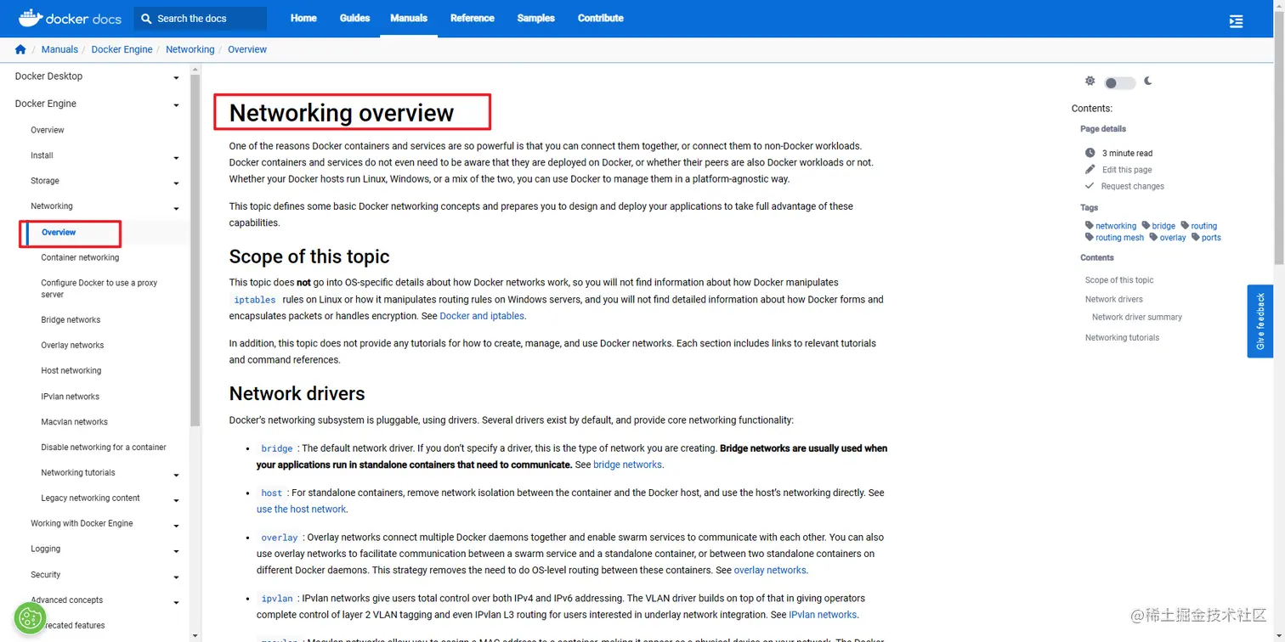This screenshot has height=642, width=1285.
Task: Click the tag icon beside ports
Action: tap(1196, 237)
